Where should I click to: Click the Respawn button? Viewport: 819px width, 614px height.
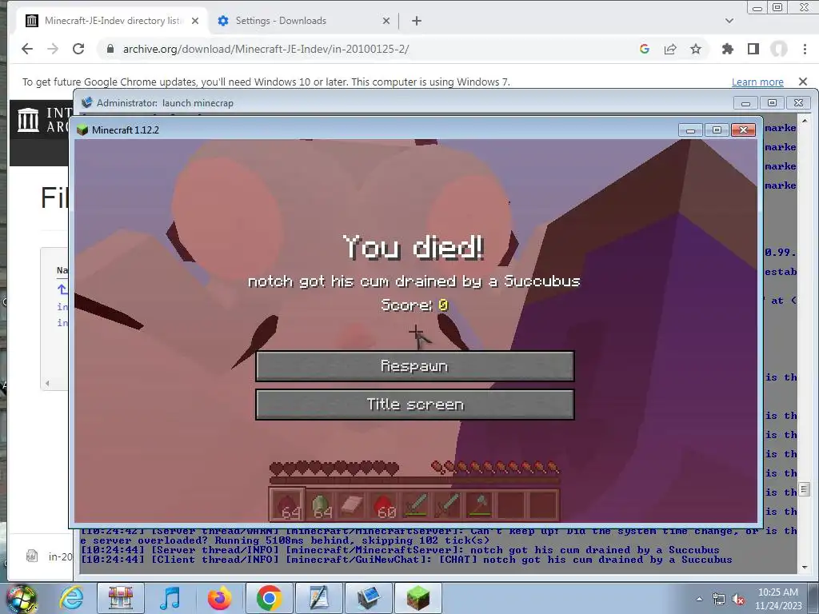point(415,366)
